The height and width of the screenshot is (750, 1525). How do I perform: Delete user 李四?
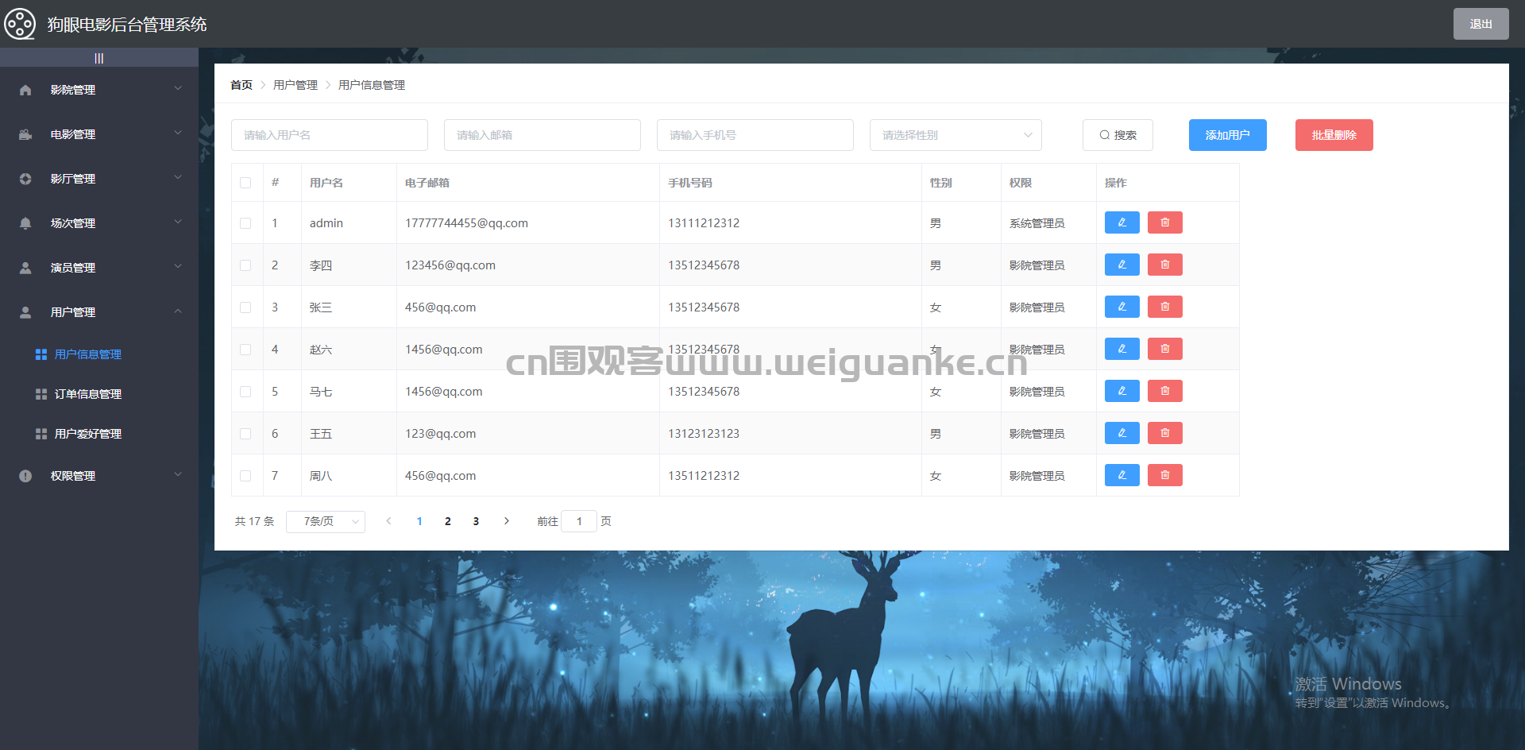(x=1165, y=265)
